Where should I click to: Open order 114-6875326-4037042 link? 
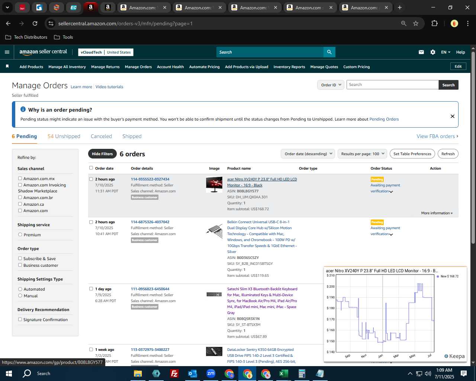pyautogui.click(x=150, y=222)
